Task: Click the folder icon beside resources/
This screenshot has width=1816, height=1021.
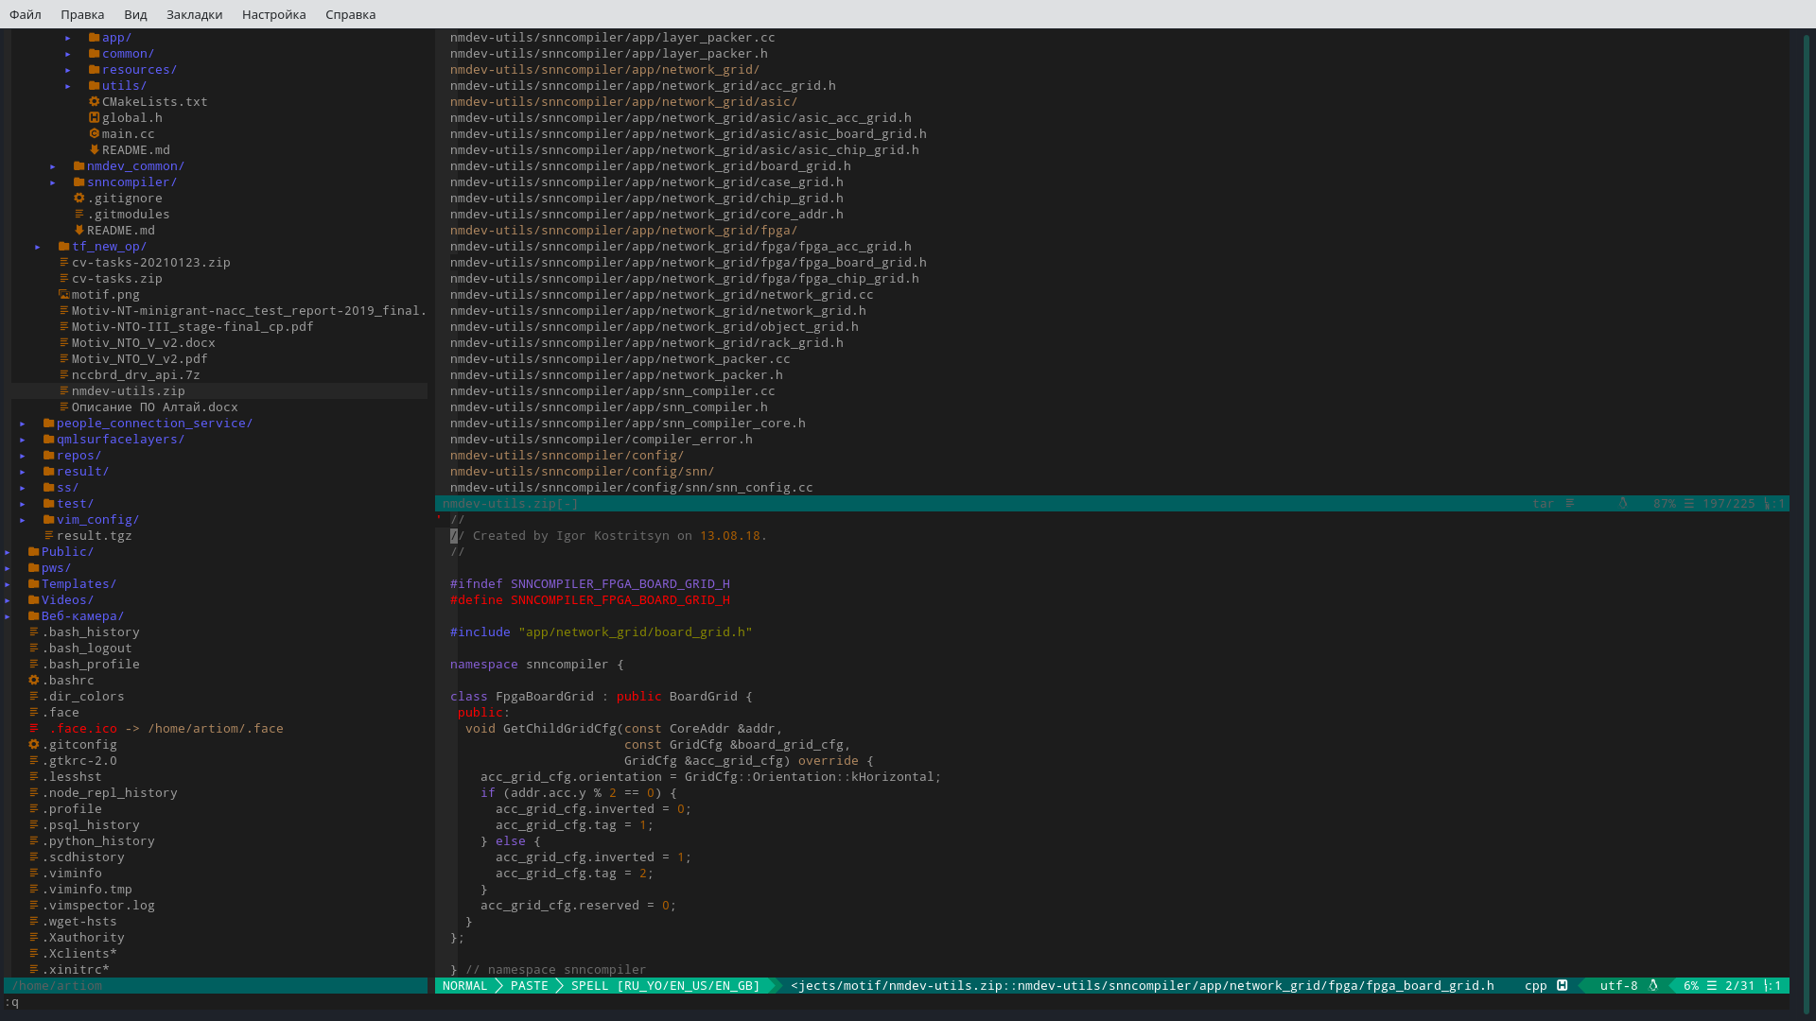Action: click(x=95, y=70)
